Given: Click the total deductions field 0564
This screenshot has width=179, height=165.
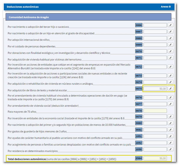Looking at the screenshot, I should pos(155,158).
